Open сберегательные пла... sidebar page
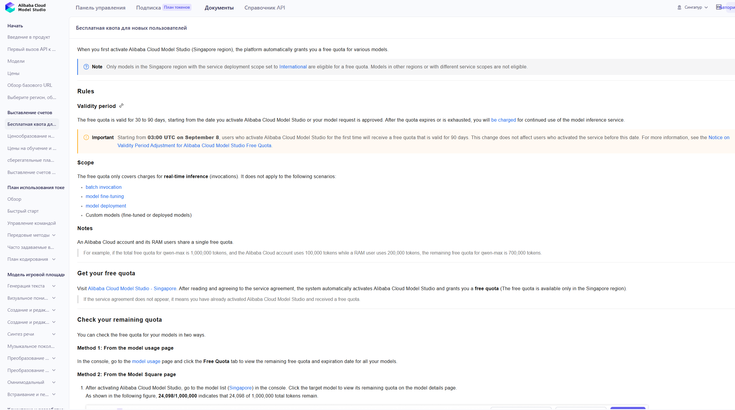 (31, 160)
